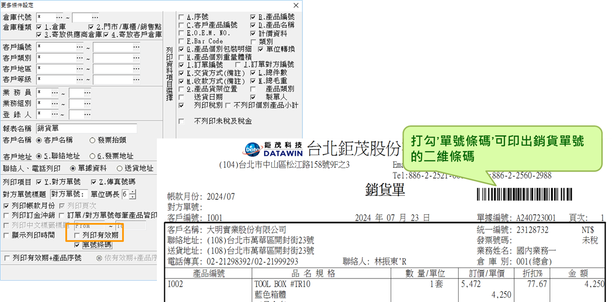The height and width of the screenshot is (302, 612).
Task: Check 不列印未稅及稅金 option
Action: click(x=181, y=121)
